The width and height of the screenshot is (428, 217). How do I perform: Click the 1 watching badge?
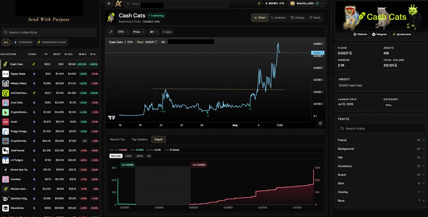click(156, 16)
